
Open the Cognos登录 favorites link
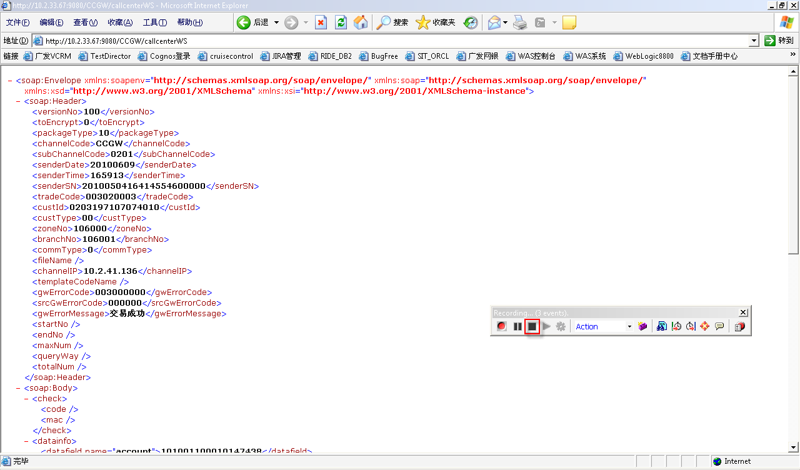pyautogui.click(x=164, y=56)
